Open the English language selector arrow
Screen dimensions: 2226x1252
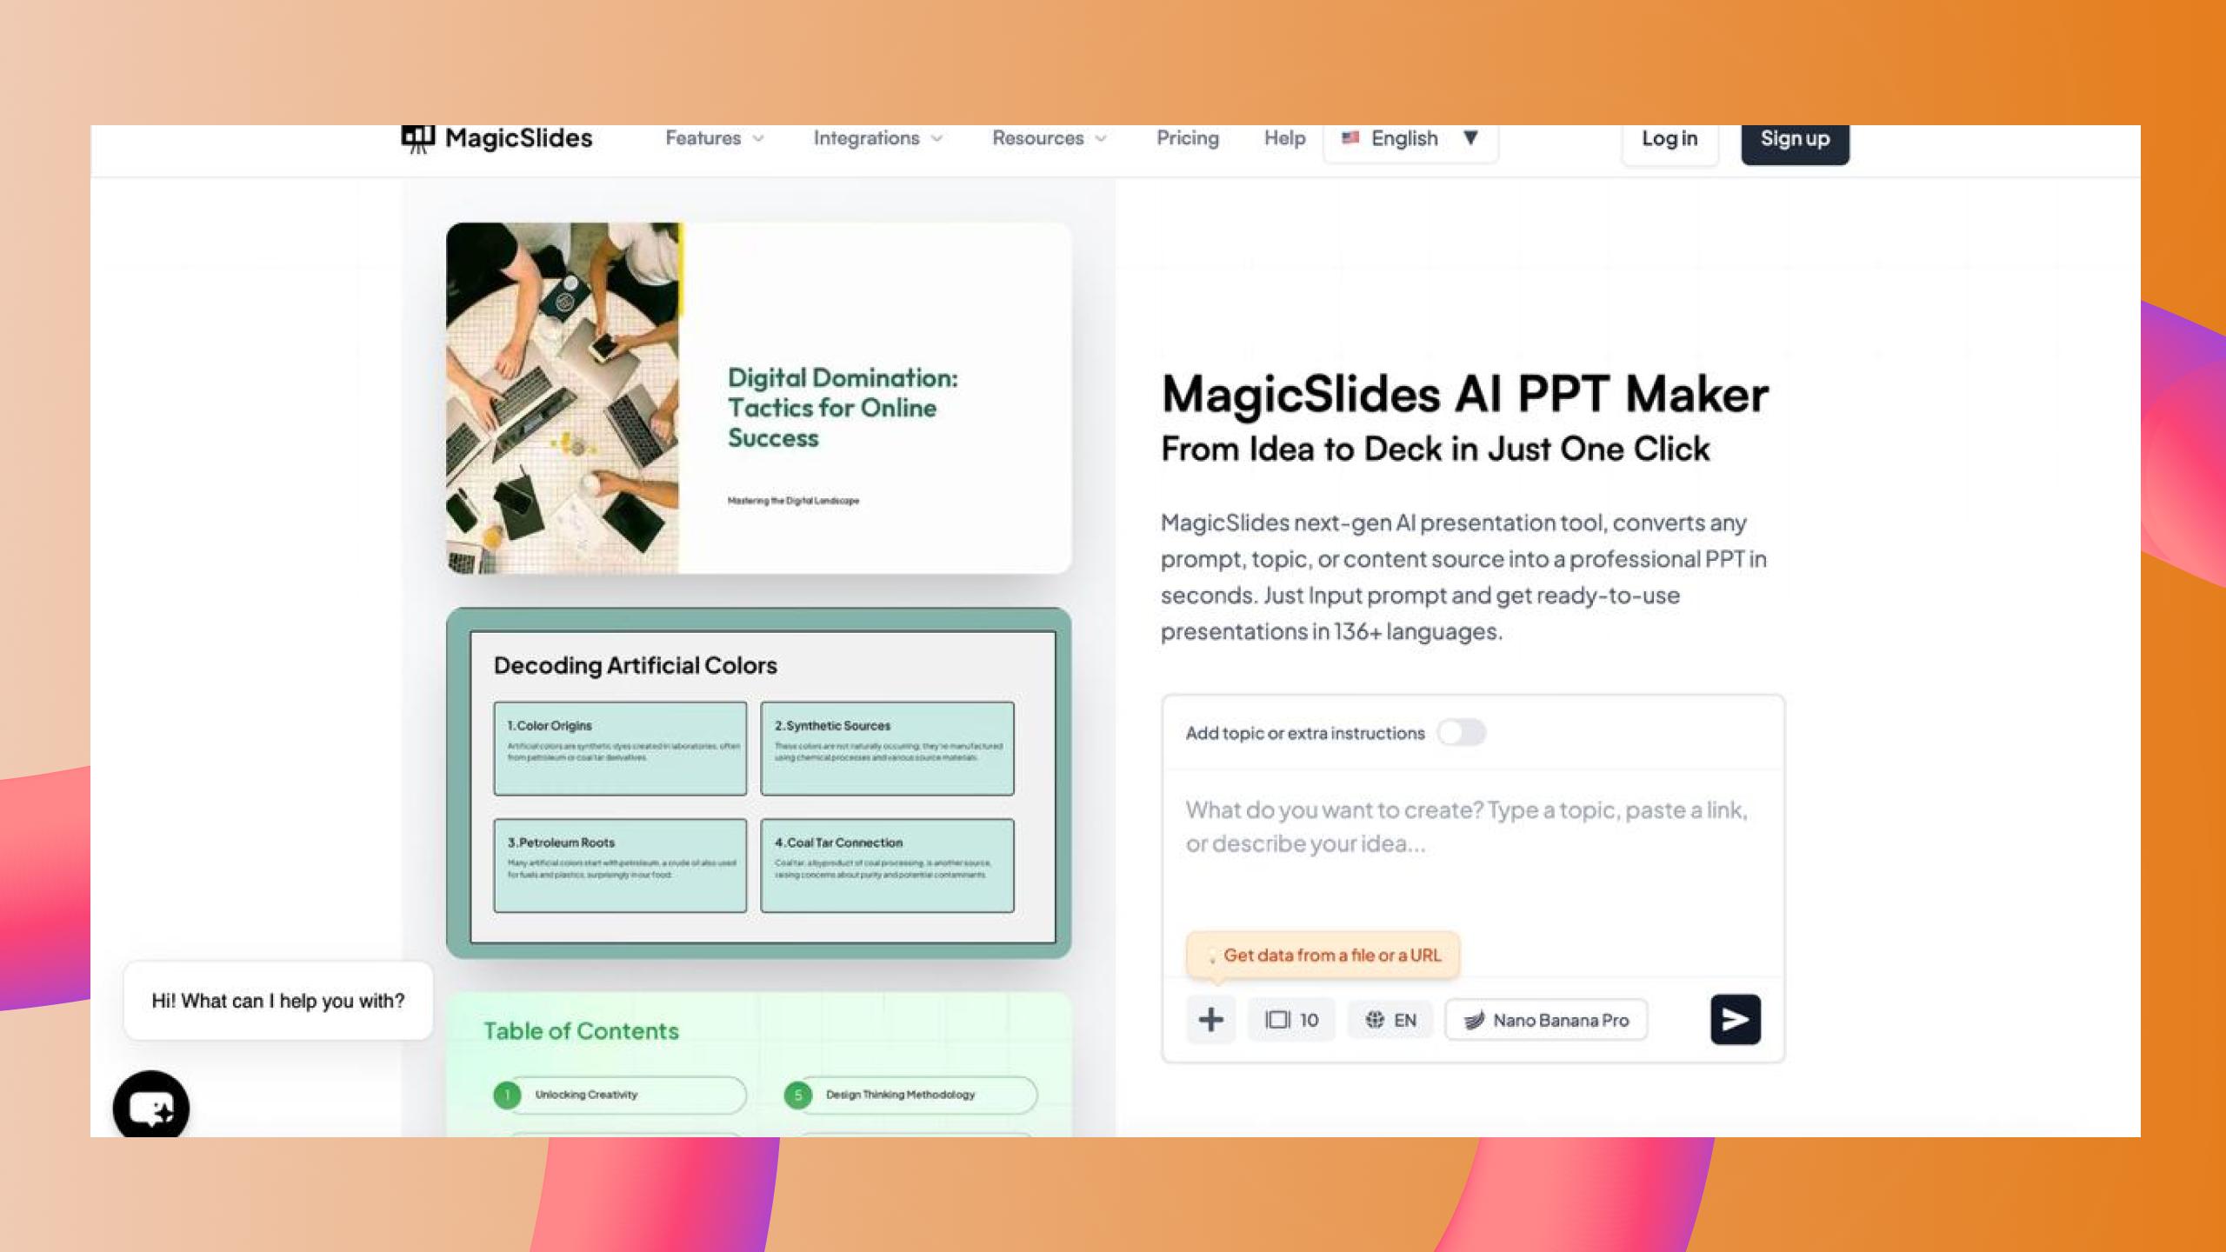[1470, 138]
